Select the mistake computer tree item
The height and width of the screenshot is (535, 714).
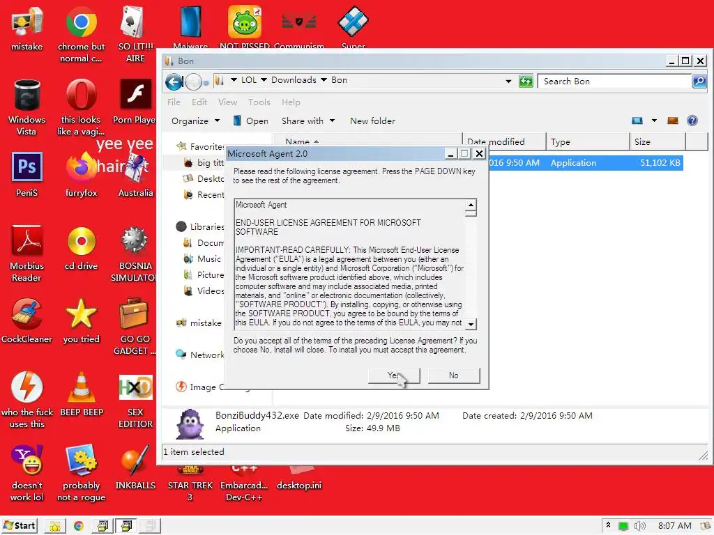tap(199, 323)
